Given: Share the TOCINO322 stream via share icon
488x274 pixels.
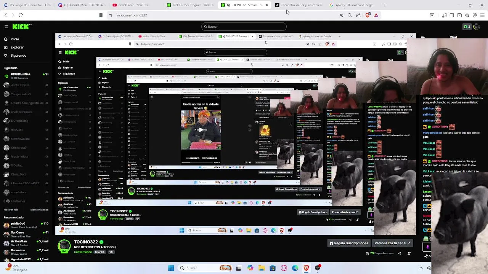Looking at the screenshot, I should coord(399,253).
